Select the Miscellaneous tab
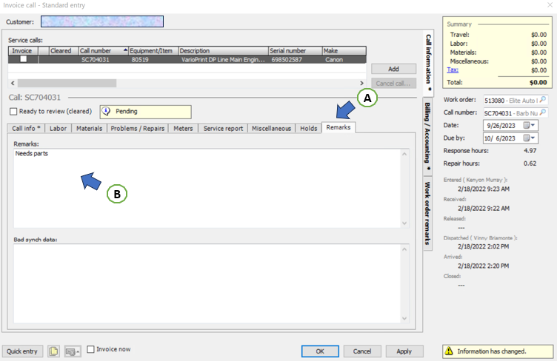The width and height of the screenshot is (557, 361). [x=271, y=129]
